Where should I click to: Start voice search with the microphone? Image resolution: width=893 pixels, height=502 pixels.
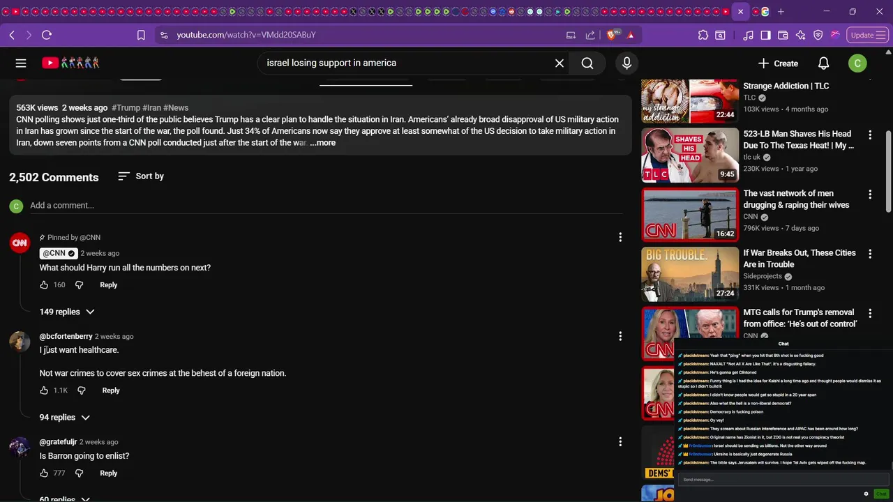click(x=626, y=63)
